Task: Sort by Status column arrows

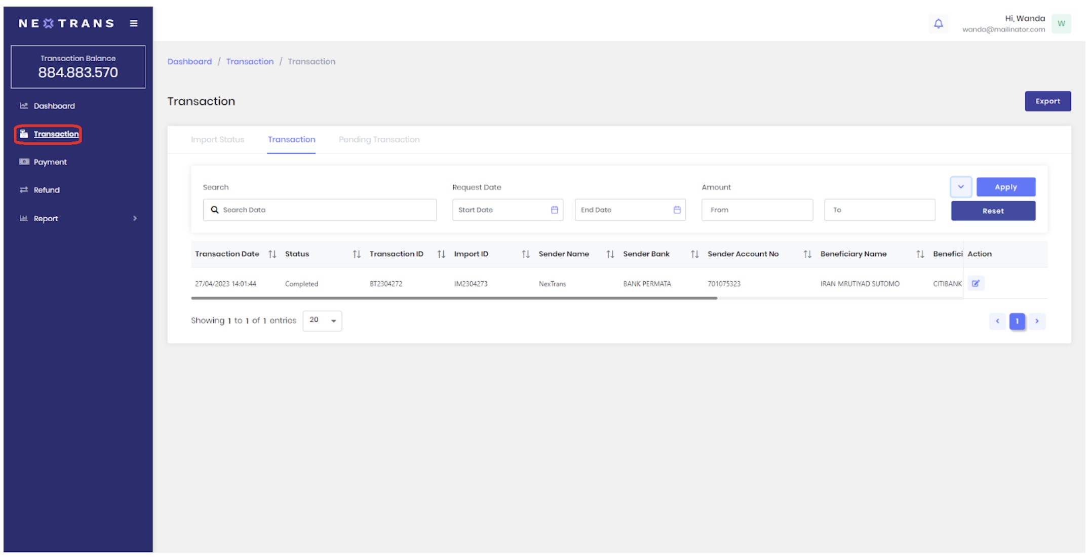Action: coord(357,254)
